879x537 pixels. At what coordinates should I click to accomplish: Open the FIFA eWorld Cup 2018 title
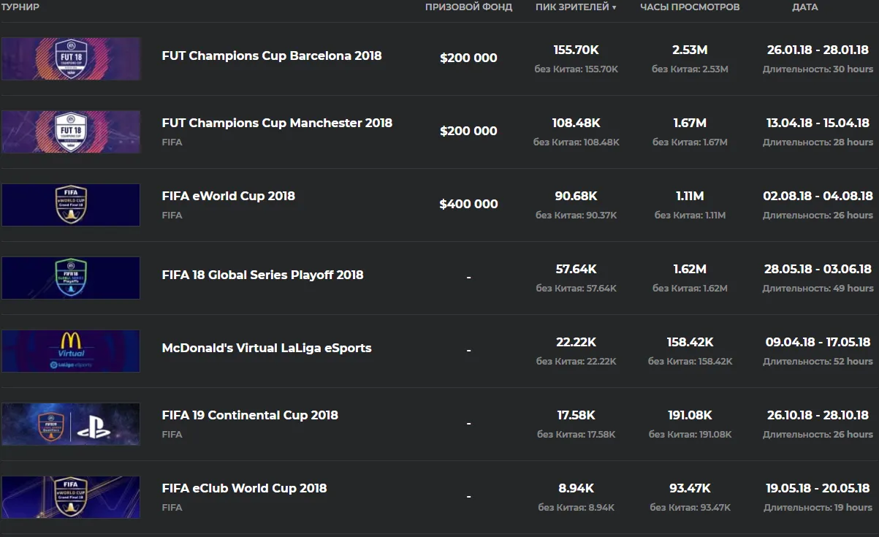point(228,196)
